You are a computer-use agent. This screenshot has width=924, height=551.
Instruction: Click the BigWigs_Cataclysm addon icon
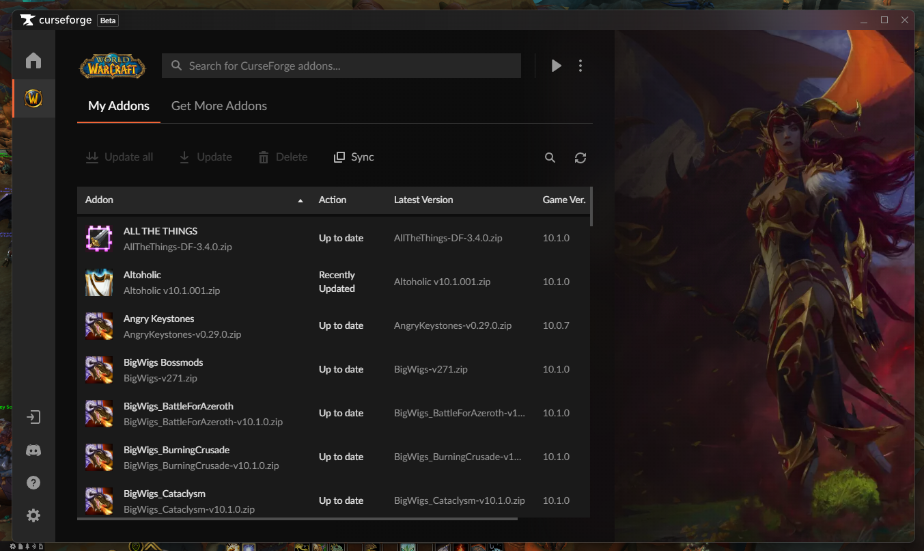point(99,500)
